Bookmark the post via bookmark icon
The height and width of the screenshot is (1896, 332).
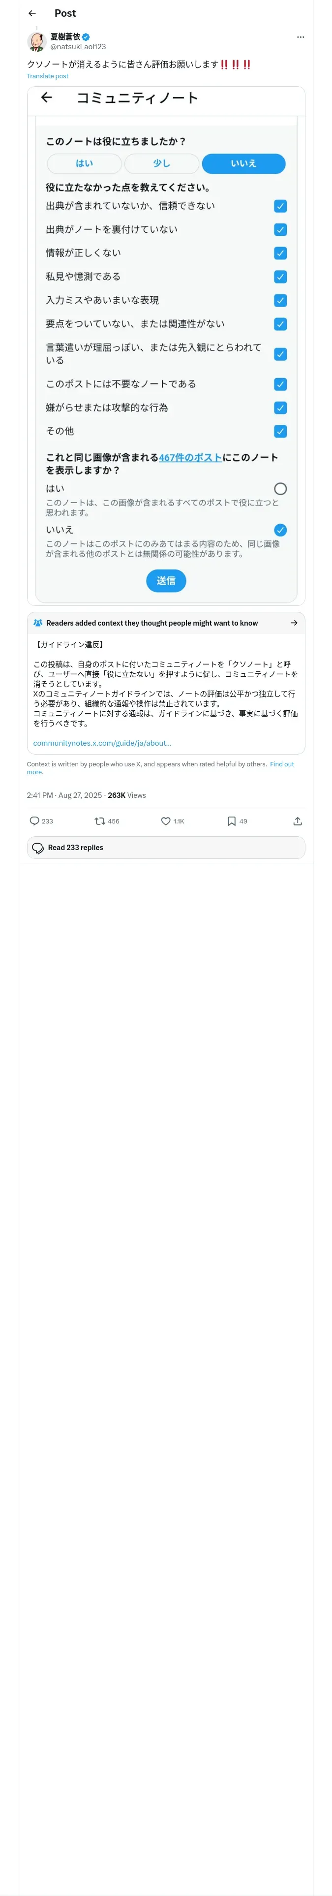pos(231,821)
